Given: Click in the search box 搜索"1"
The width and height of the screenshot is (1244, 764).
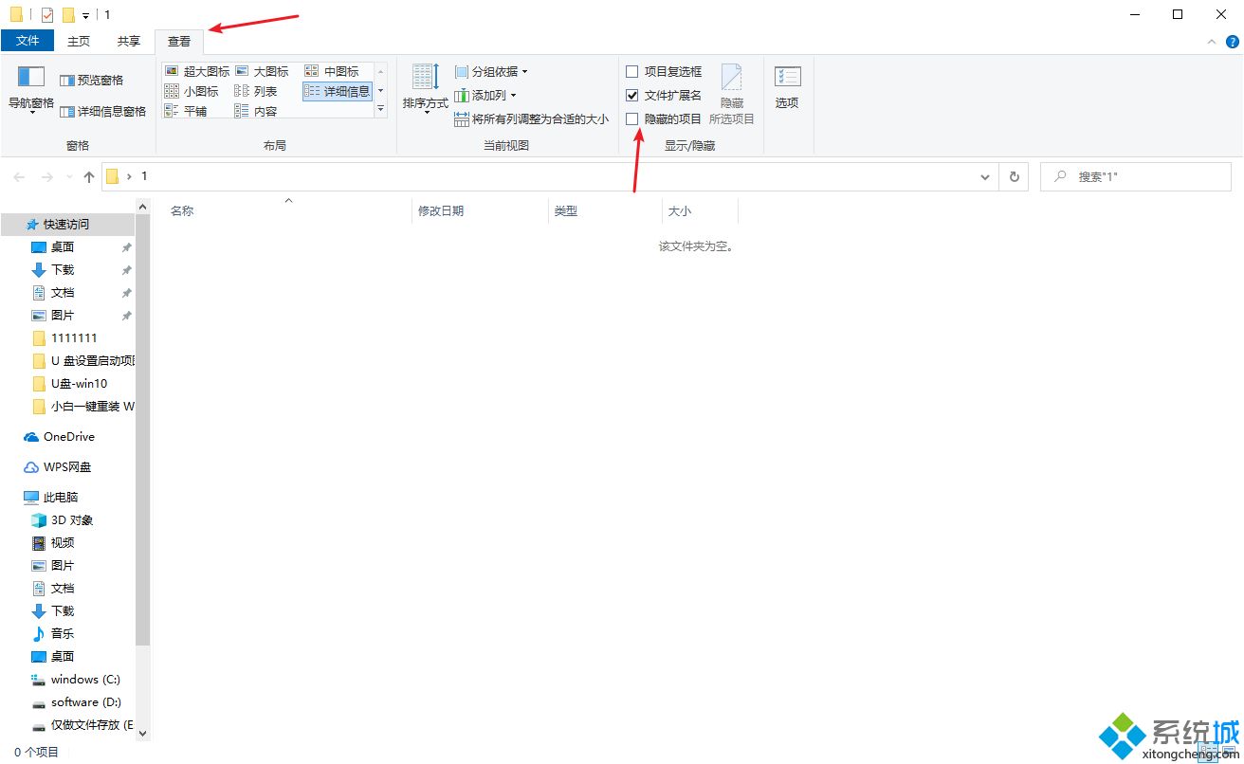Looking at the screenshot, I should tap(1136, 176).
